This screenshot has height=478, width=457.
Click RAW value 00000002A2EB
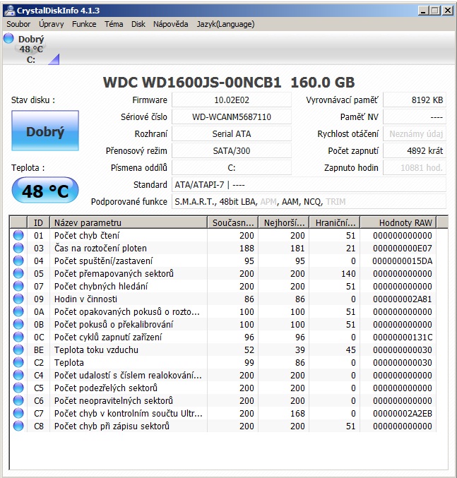pos(403,413)
